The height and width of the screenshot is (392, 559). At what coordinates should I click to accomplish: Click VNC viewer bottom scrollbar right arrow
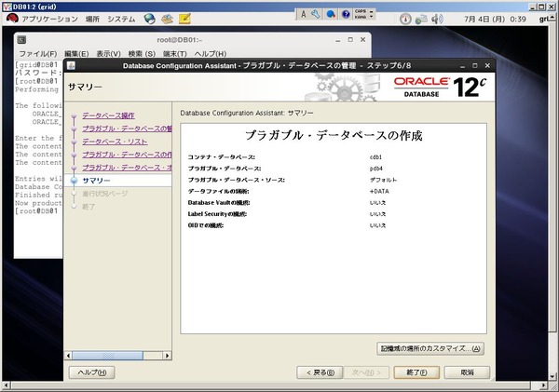[543, 385]
